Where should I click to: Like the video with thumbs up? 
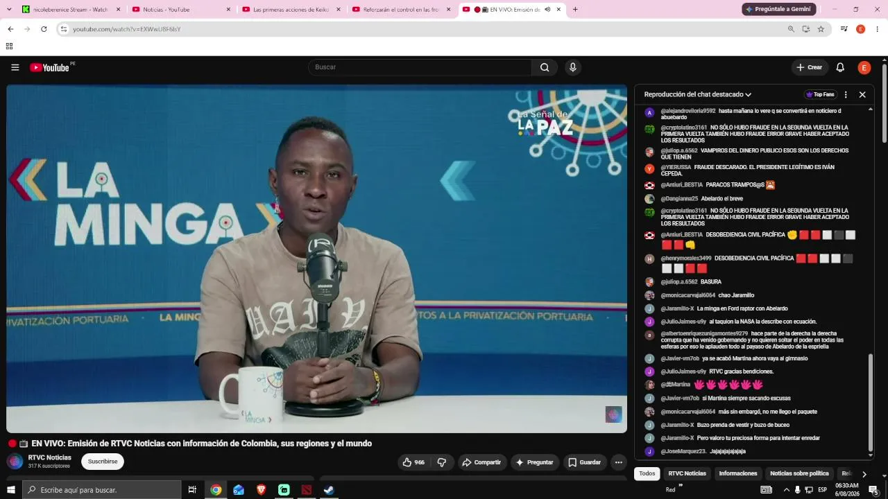click(413, 462)
